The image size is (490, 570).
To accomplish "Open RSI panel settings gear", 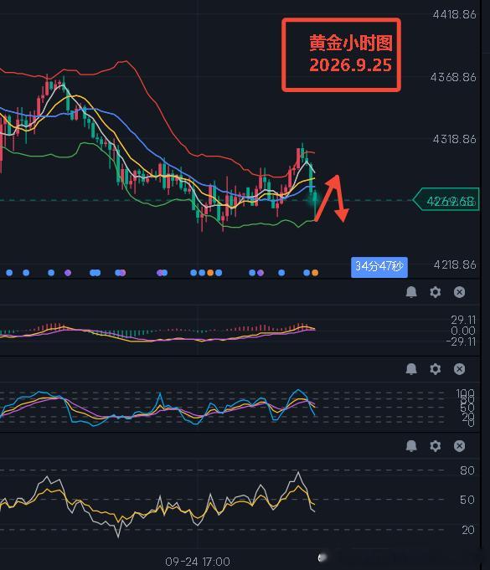I will click(436, 445).
